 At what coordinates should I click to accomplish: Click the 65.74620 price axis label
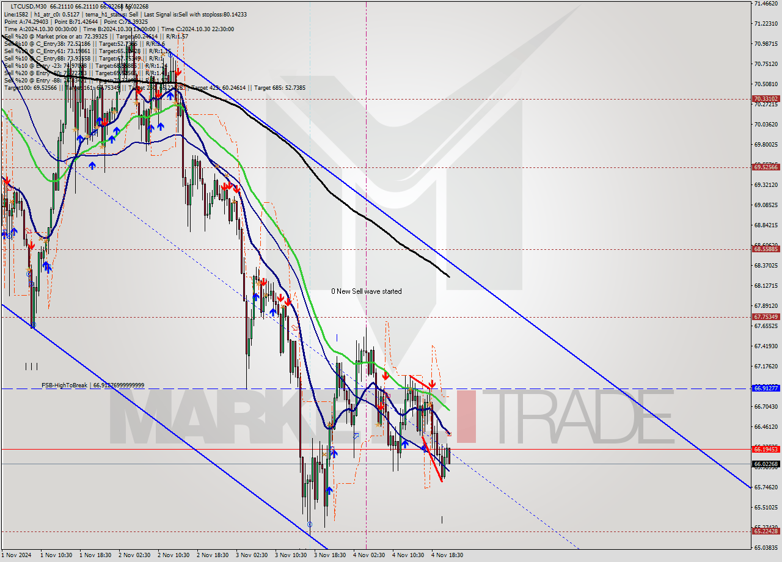click(766, 487)
